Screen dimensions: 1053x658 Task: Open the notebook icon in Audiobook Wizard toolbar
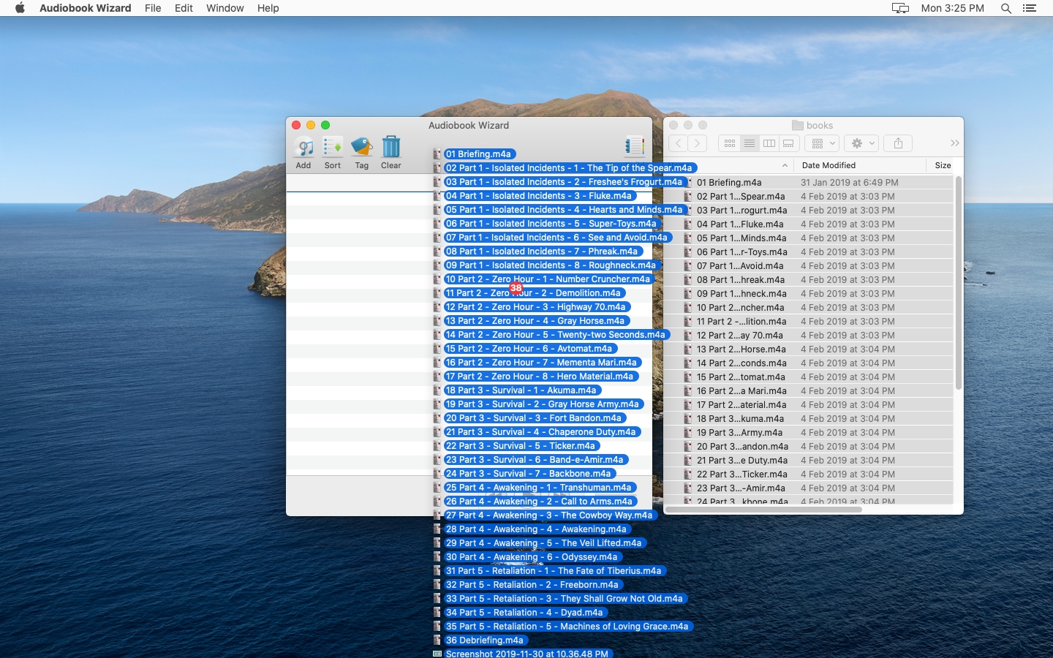pos(634,146)
